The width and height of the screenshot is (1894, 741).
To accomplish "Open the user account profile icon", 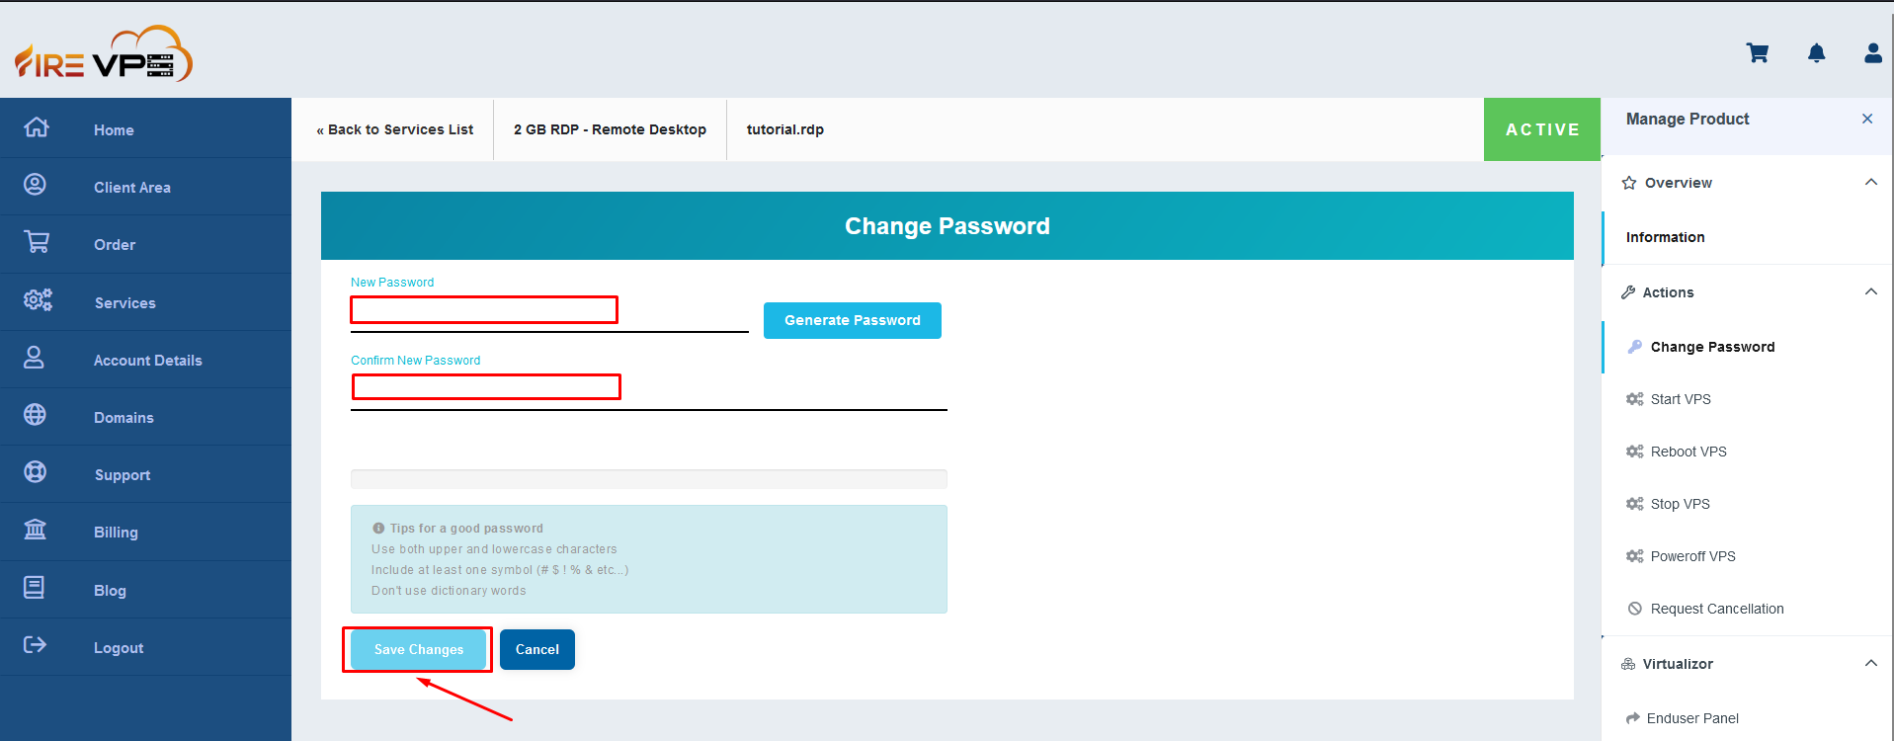I will point(1872,53).
